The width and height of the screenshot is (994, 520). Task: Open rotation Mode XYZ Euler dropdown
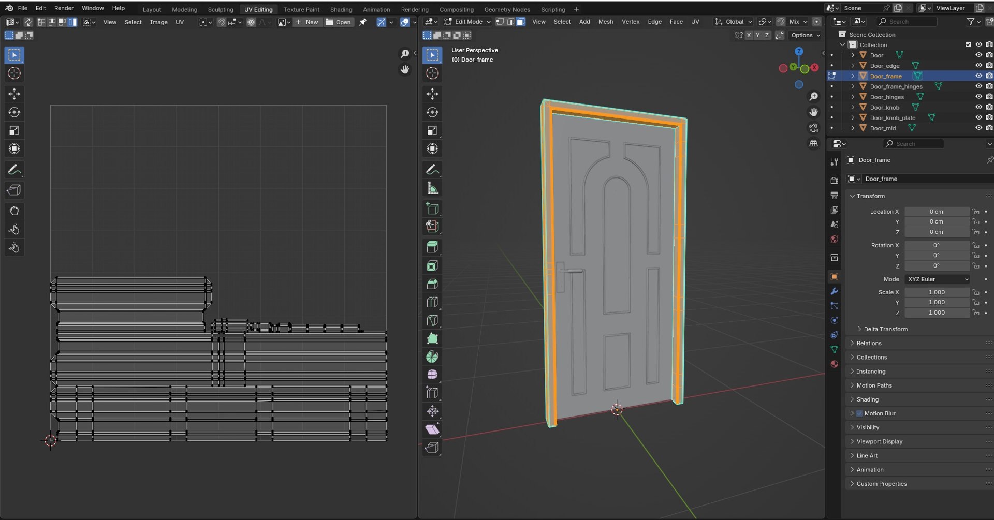point(937,279)
